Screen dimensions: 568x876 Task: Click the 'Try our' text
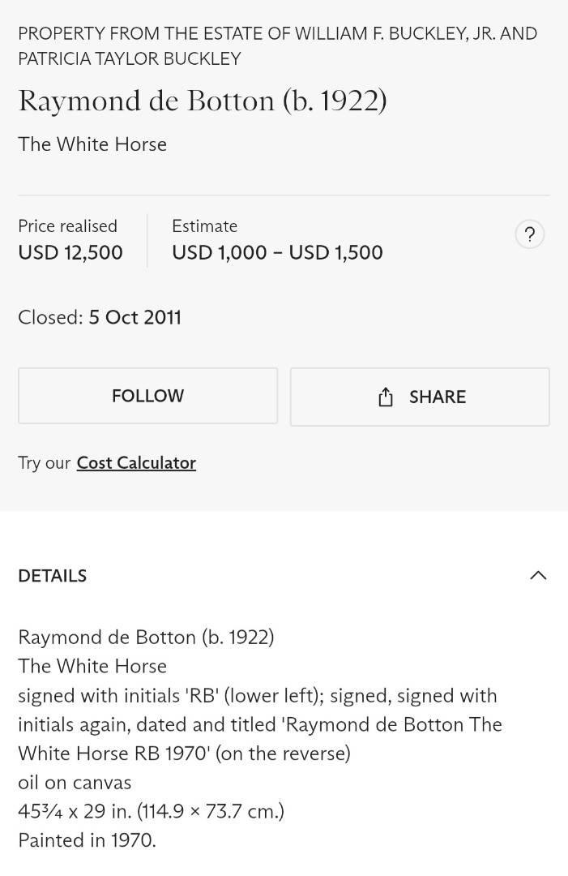click(x=44, y=462)
